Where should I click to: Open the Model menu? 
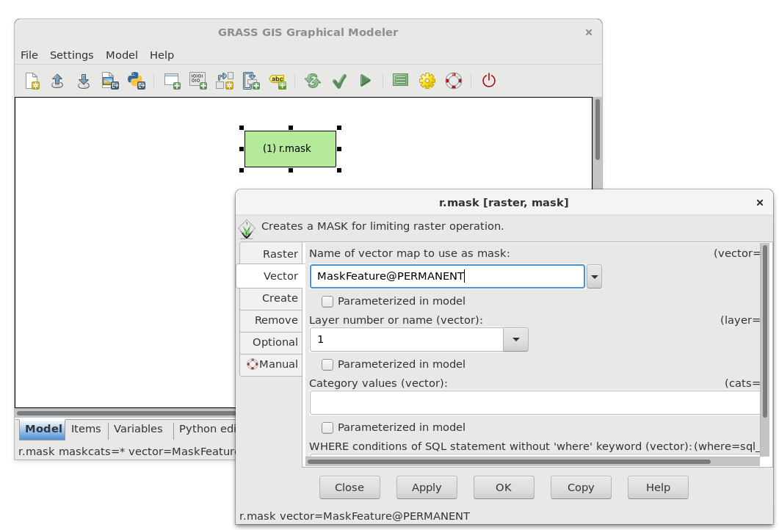coord(122,54)
